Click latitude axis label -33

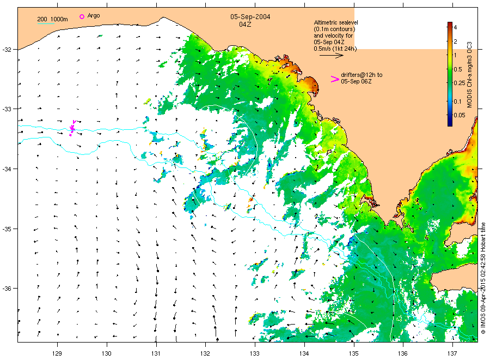pos(7,109)
